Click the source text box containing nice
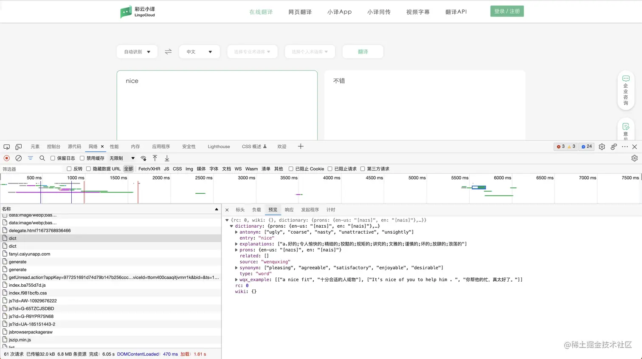Viewport: 642px width, 359px height. (217, 105)
